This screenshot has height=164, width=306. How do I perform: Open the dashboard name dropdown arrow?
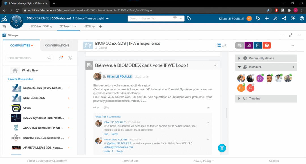107,18
